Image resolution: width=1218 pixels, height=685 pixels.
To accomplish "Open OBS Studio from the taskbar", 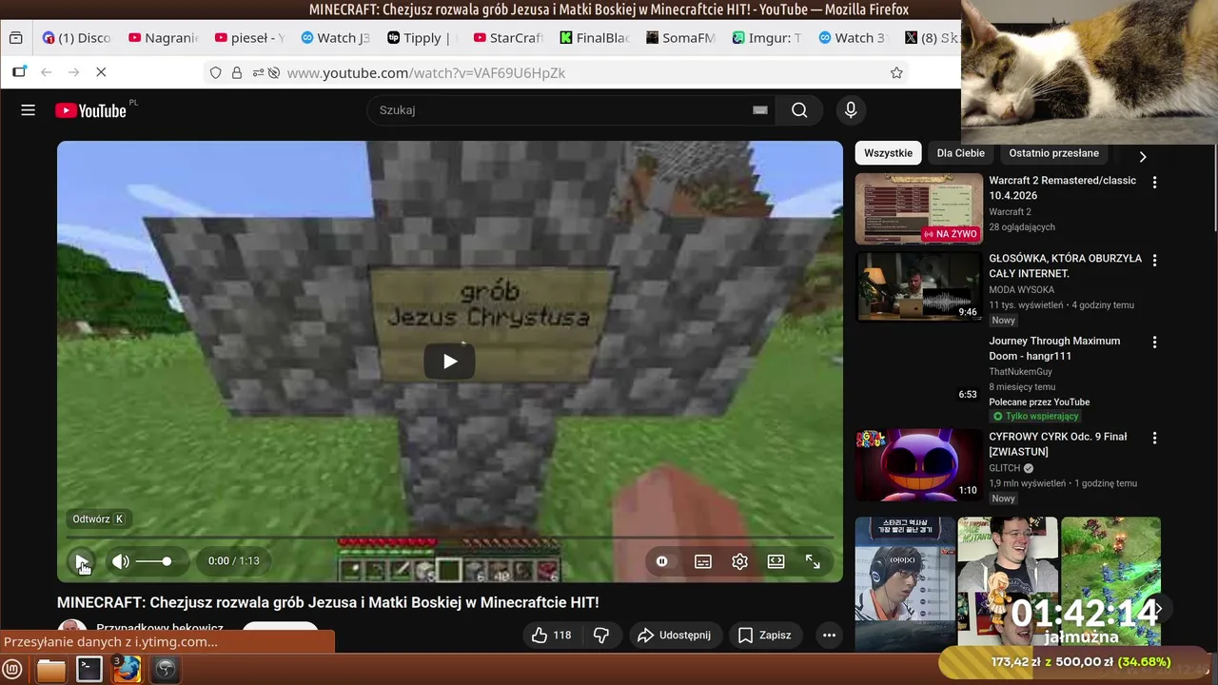I will [166, 670].
